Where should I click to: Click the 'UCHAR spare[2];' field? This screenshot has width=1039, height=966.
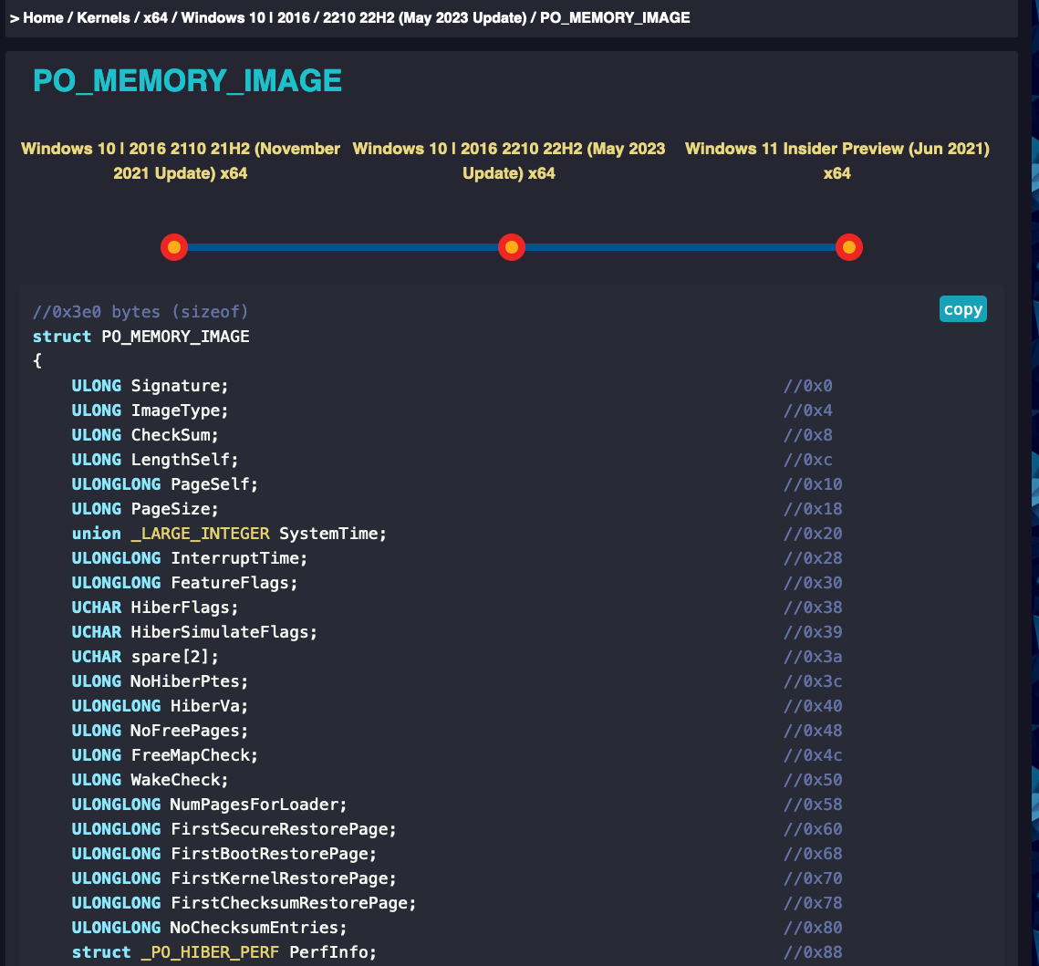click(x=145, y=657)
